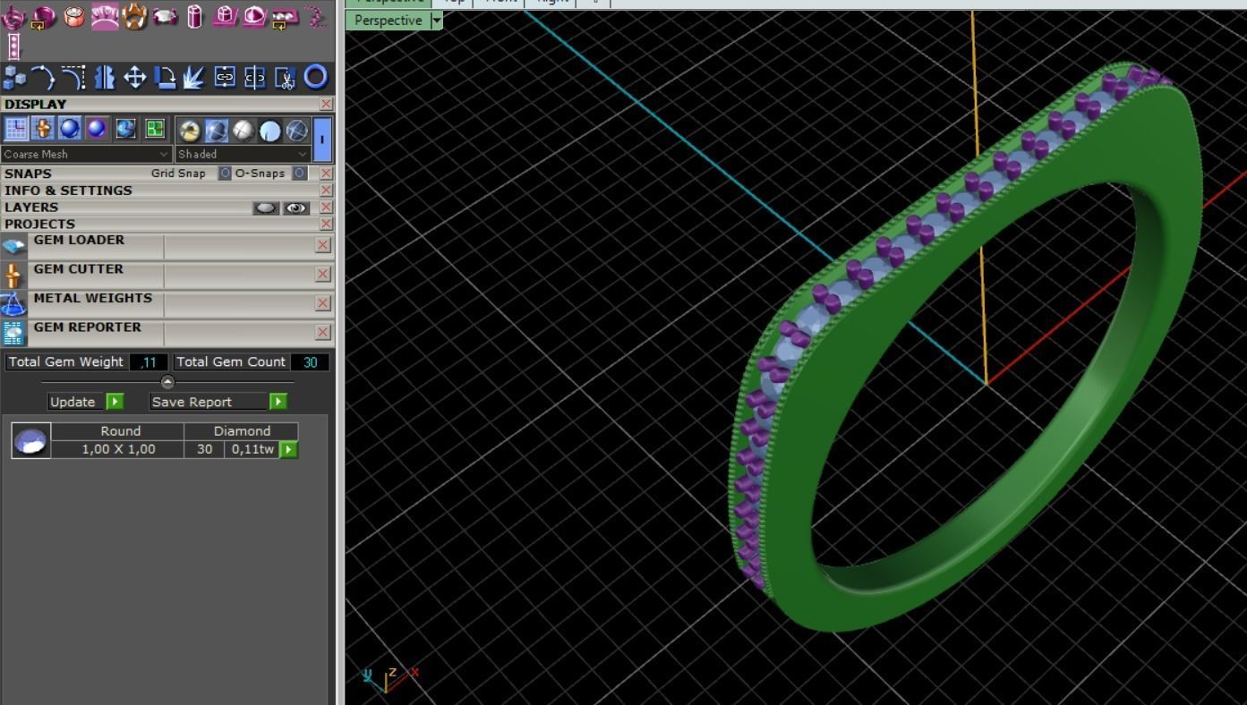
Task: Toggle the grid axes display icon
Action: coord(16,129)
